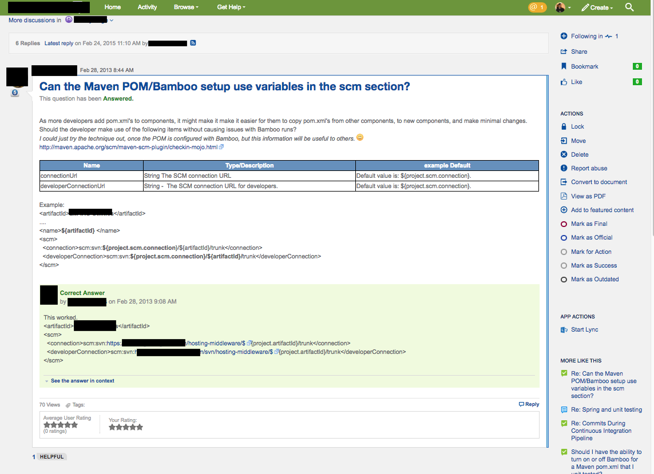Click the Add to featured content icon

pyautogui.click(x=564, y=210)
